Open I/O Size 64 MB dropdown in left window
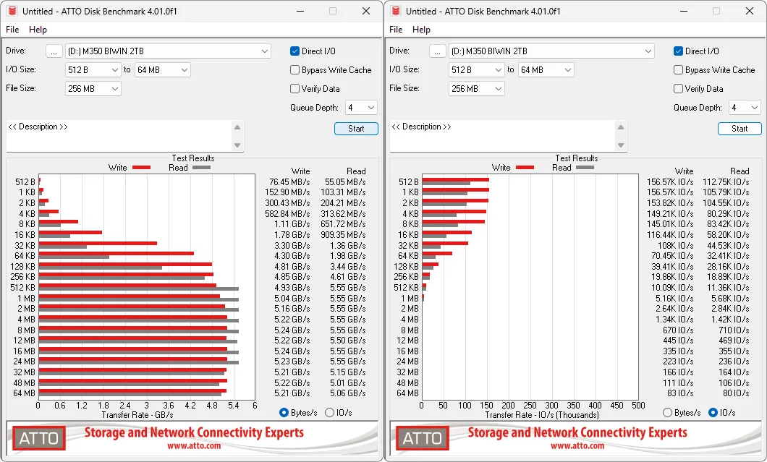This screenshot has height=462, width=767. click(x=162, y=70)
